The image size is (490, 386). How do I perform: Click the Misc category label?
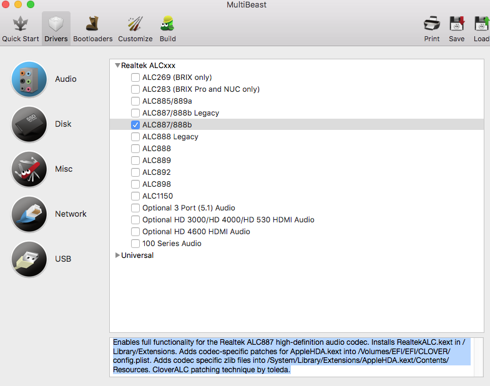[x=64, y=169]
